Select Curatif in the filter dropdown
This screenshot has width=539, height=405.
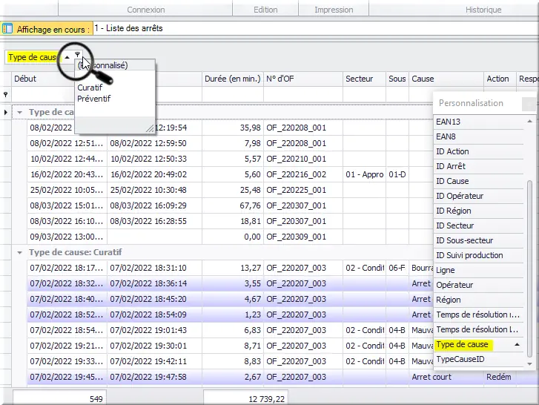pos(90,88)
